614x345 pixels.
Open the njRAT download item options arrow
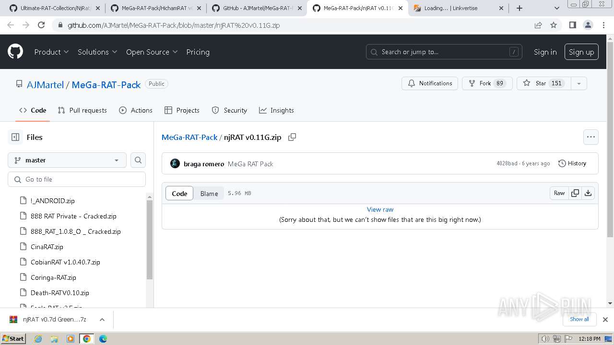click(102, 320)
